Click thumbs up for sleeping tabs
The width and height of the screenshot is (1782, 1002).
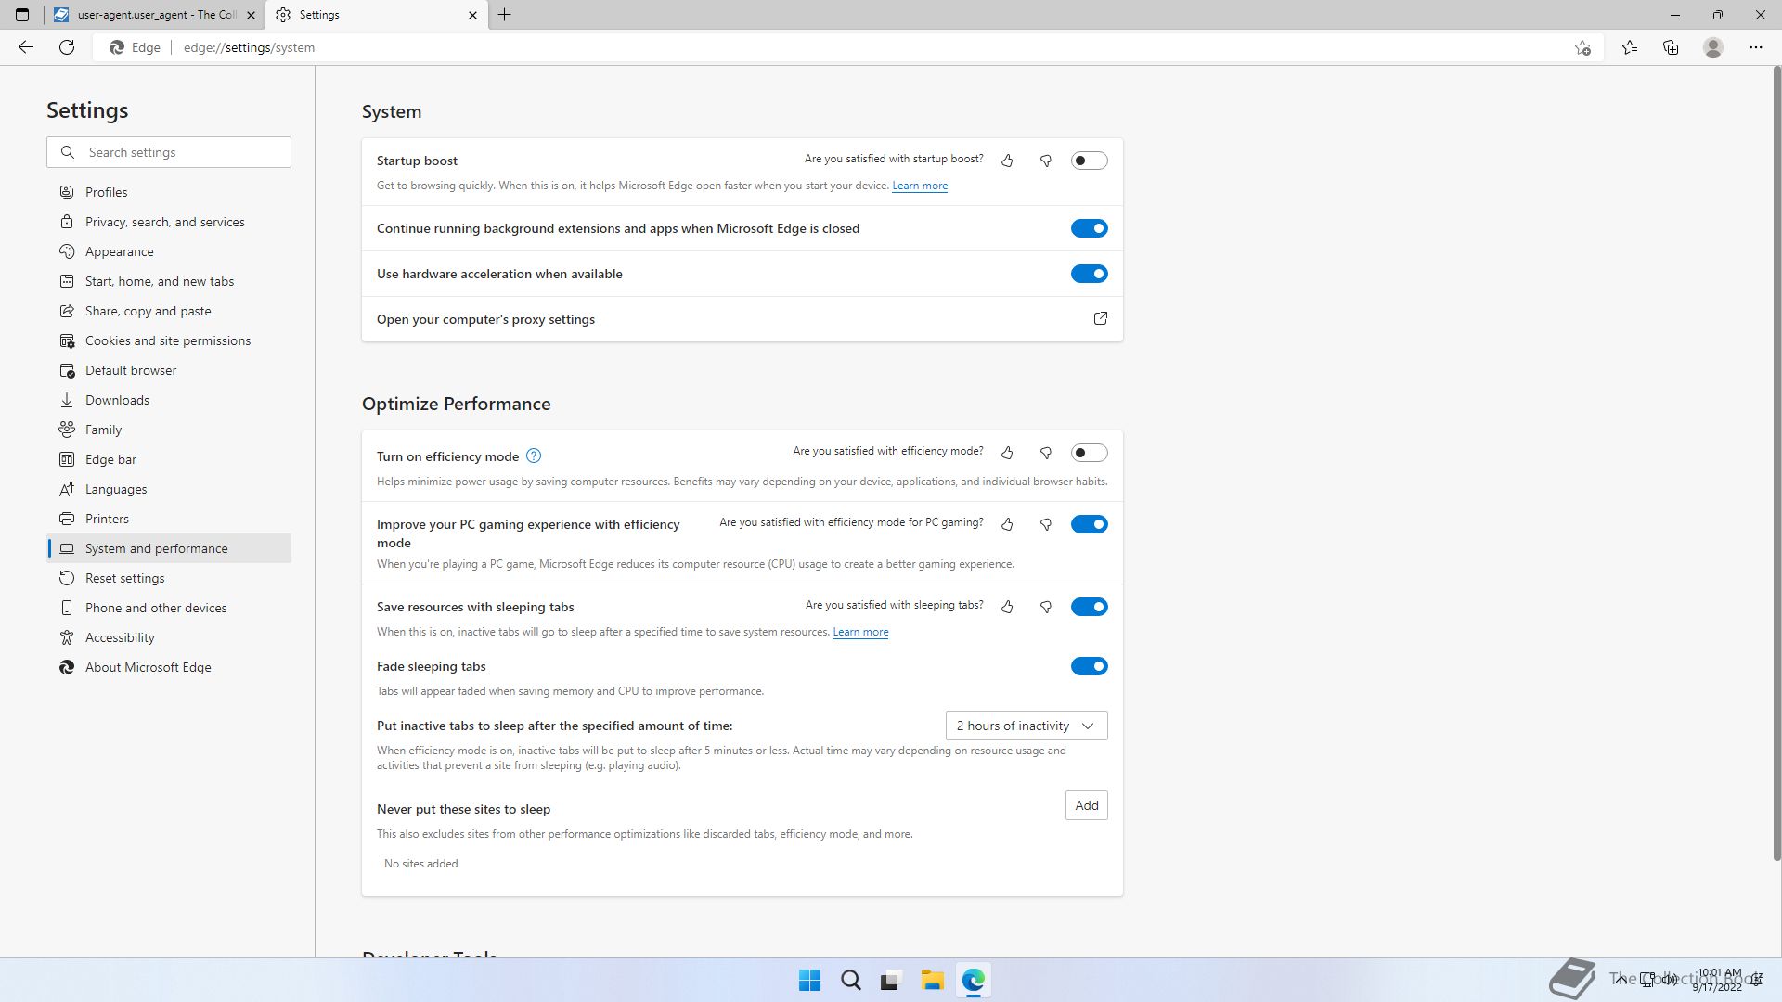(x=1007, y=607)
